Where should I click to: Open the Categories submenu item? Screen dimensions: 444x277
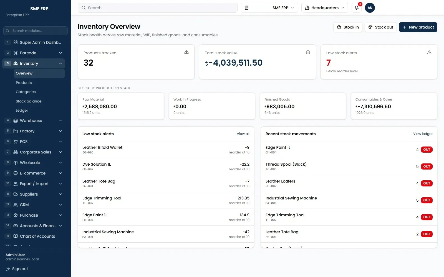pyautogui.click(x=39, y=92)
